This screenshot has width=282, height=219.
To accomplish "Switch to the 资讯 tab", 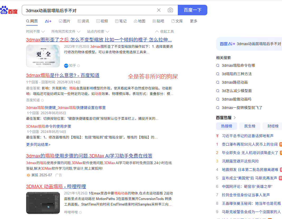I will click(x=83, y=21).
